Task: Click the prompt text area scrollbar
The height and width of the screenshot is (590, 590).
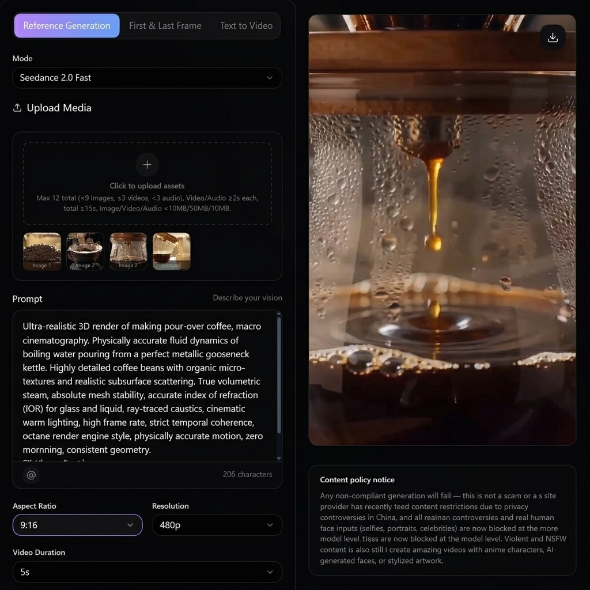Action: (x=279, y=375)
